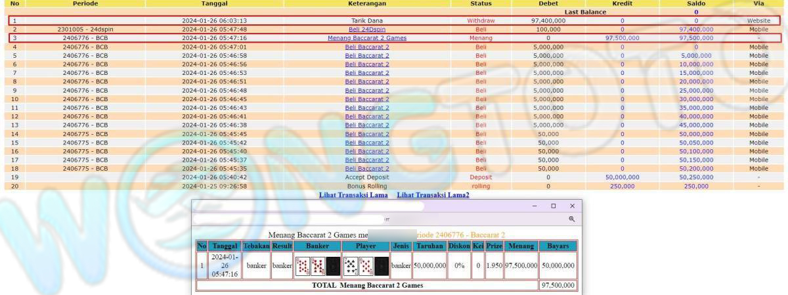Image resolution: width=788 pixels, height=295 pixels.
Task: Open Beli Baccarat 2 link at 05:45:45
Action: click(x=367, y=134)
